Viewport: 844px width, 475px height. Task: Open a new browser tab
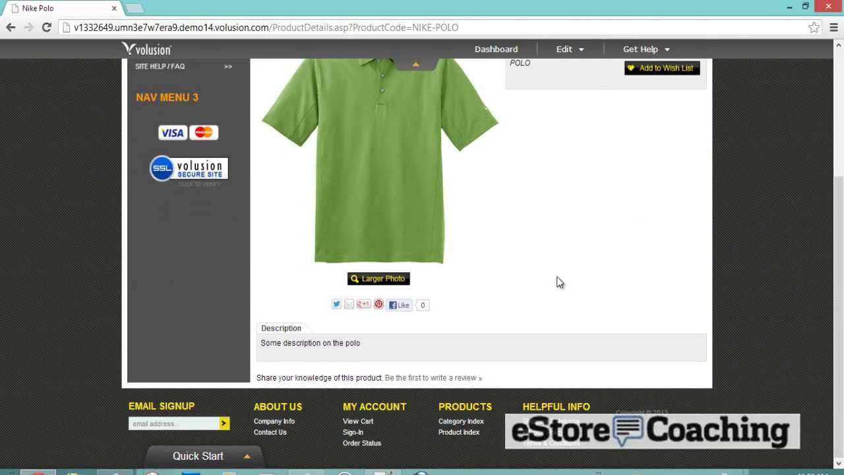135,8
